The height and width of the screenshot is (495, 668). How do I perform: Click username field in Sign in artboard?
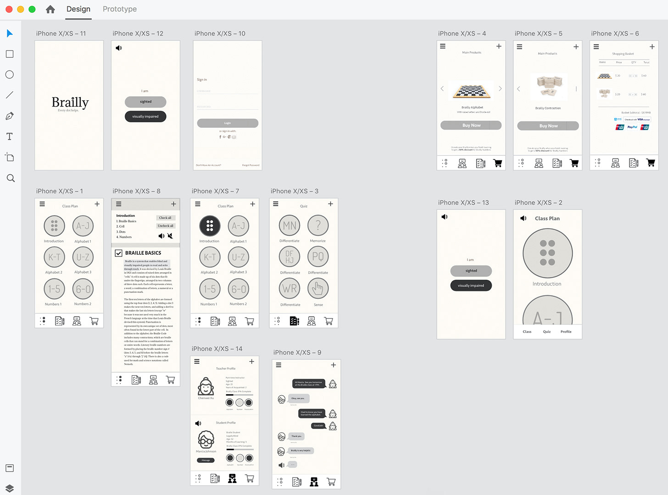(x=228, y=91)
